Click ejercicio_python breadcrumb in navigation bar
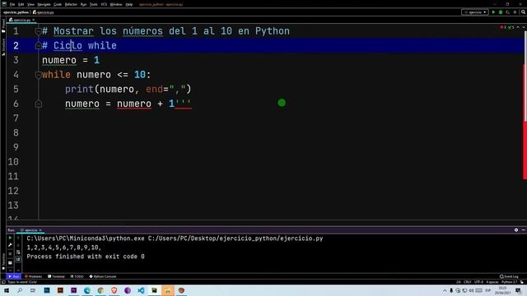 coord(16,12)
